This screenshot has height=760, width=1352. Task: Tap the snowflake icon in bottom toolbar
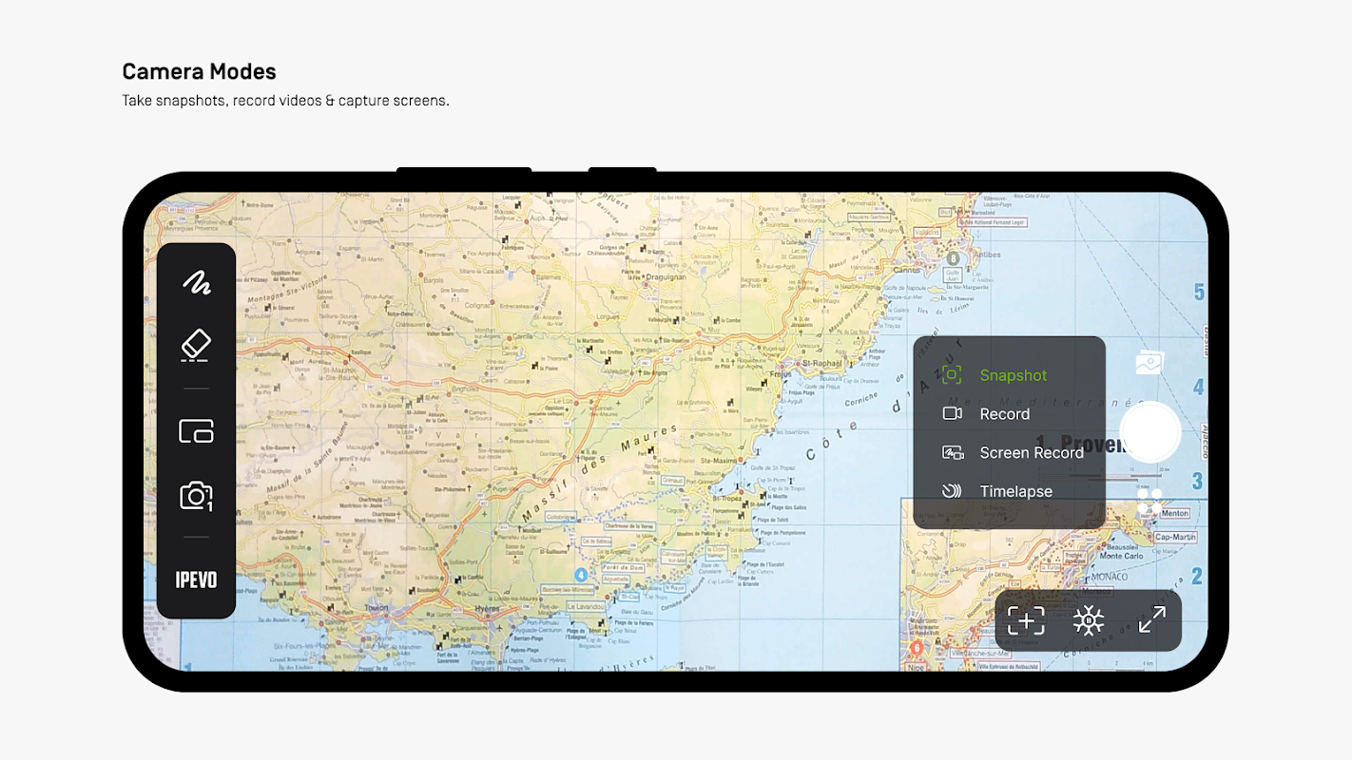point(1089,621)
